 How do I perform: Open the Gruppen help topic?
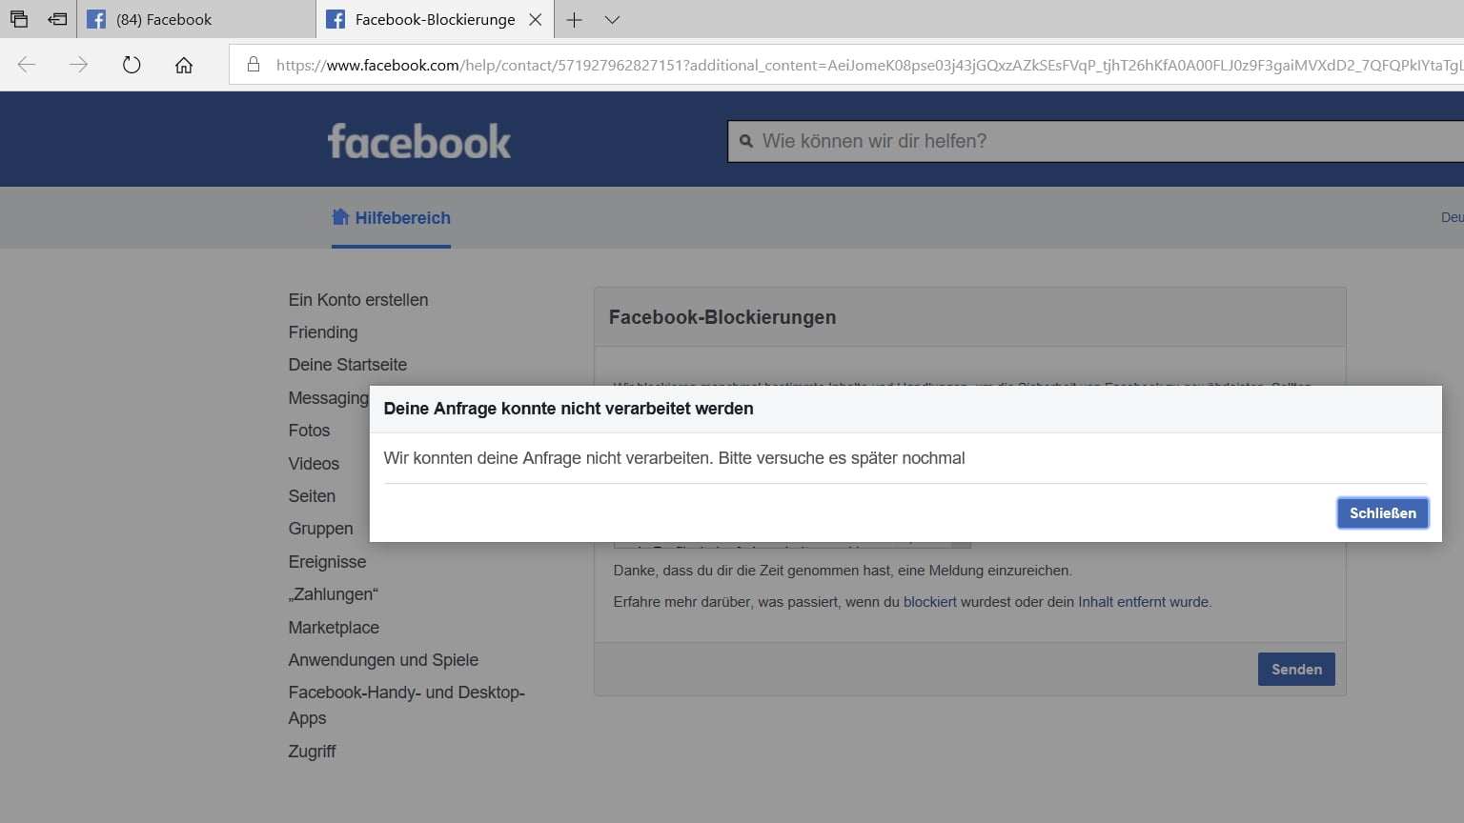(320, 529)
